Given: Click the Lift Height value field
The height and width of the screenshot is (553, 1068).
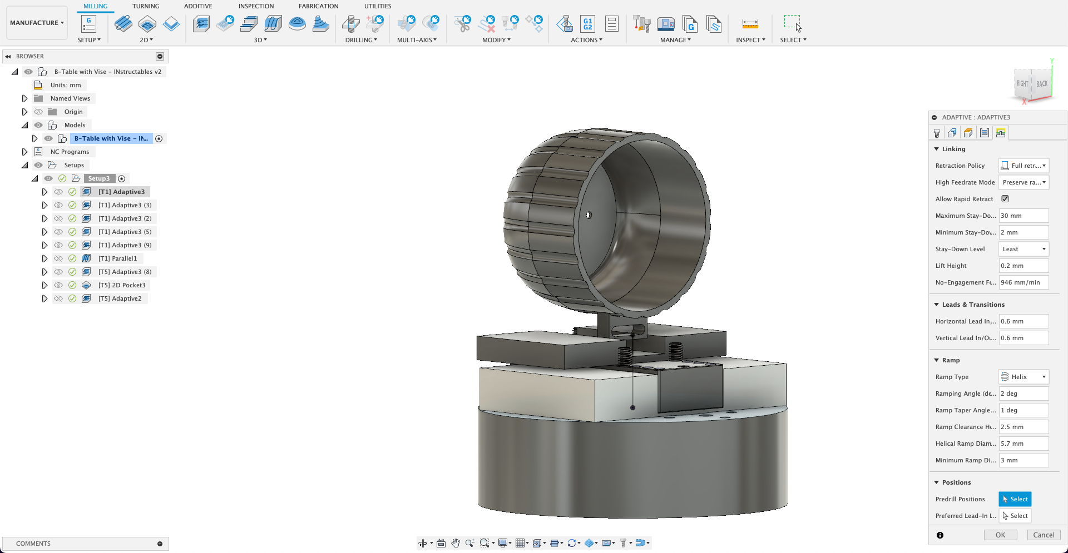Looking at the screenshot, I should 1023,266.
